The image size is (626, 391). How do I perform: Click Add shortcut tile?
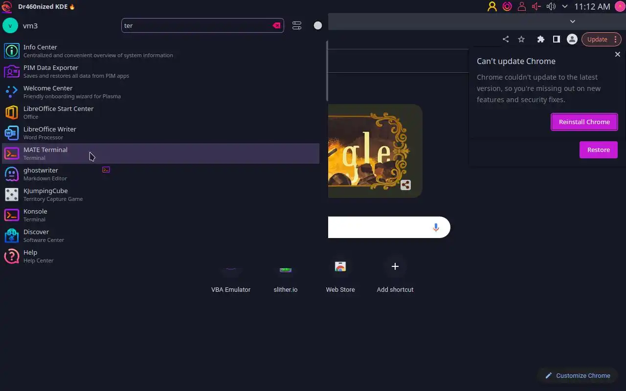coord(395,277)
